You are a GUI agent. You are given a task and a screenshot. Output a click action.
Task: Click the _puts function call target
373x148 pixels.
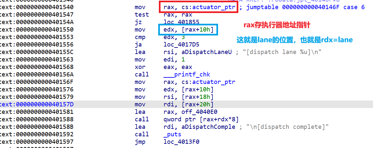173,134
